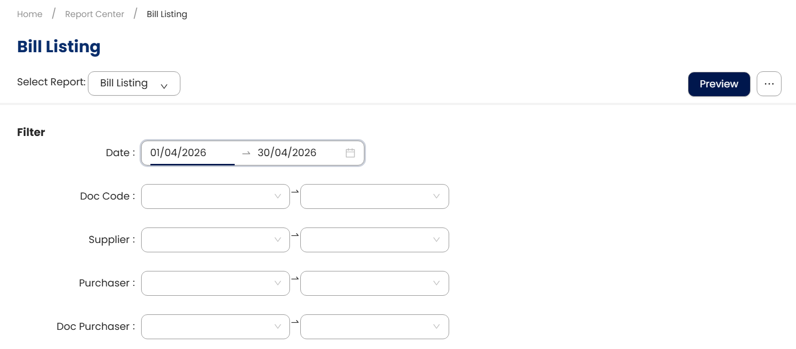Open the second Doc Purchaser dropdown
Image resolution: width=796 pixels, height=349 pixels.
pyautogui.click(x=374, y=327)
